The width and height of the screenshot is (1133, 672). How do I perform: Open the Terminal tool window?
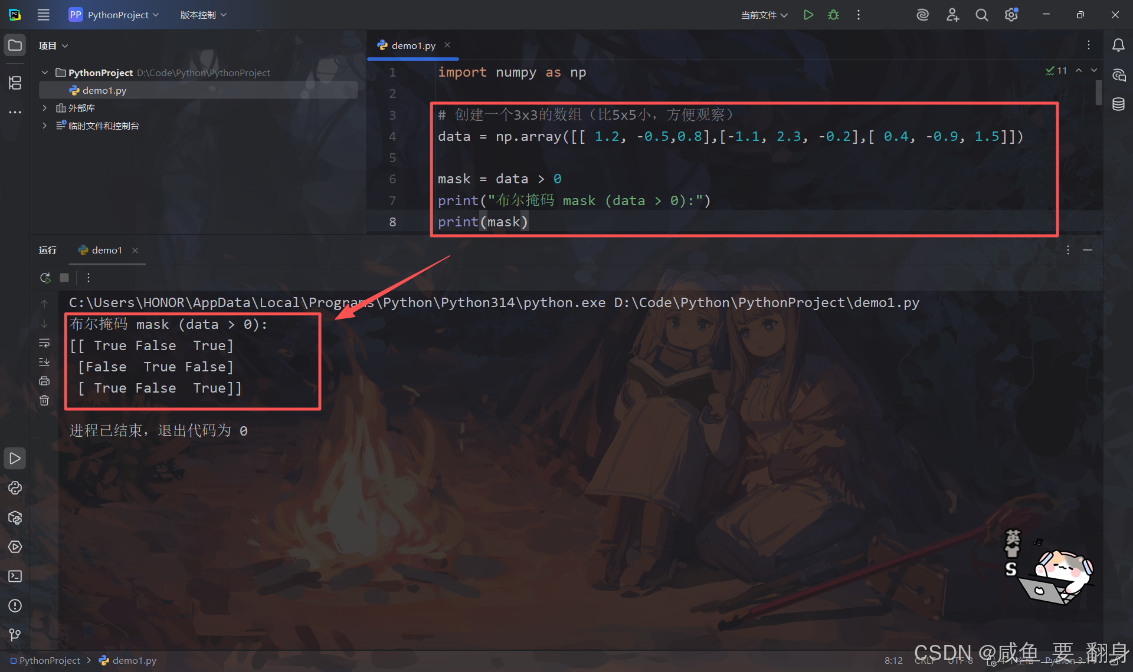[x=15, y=576]
